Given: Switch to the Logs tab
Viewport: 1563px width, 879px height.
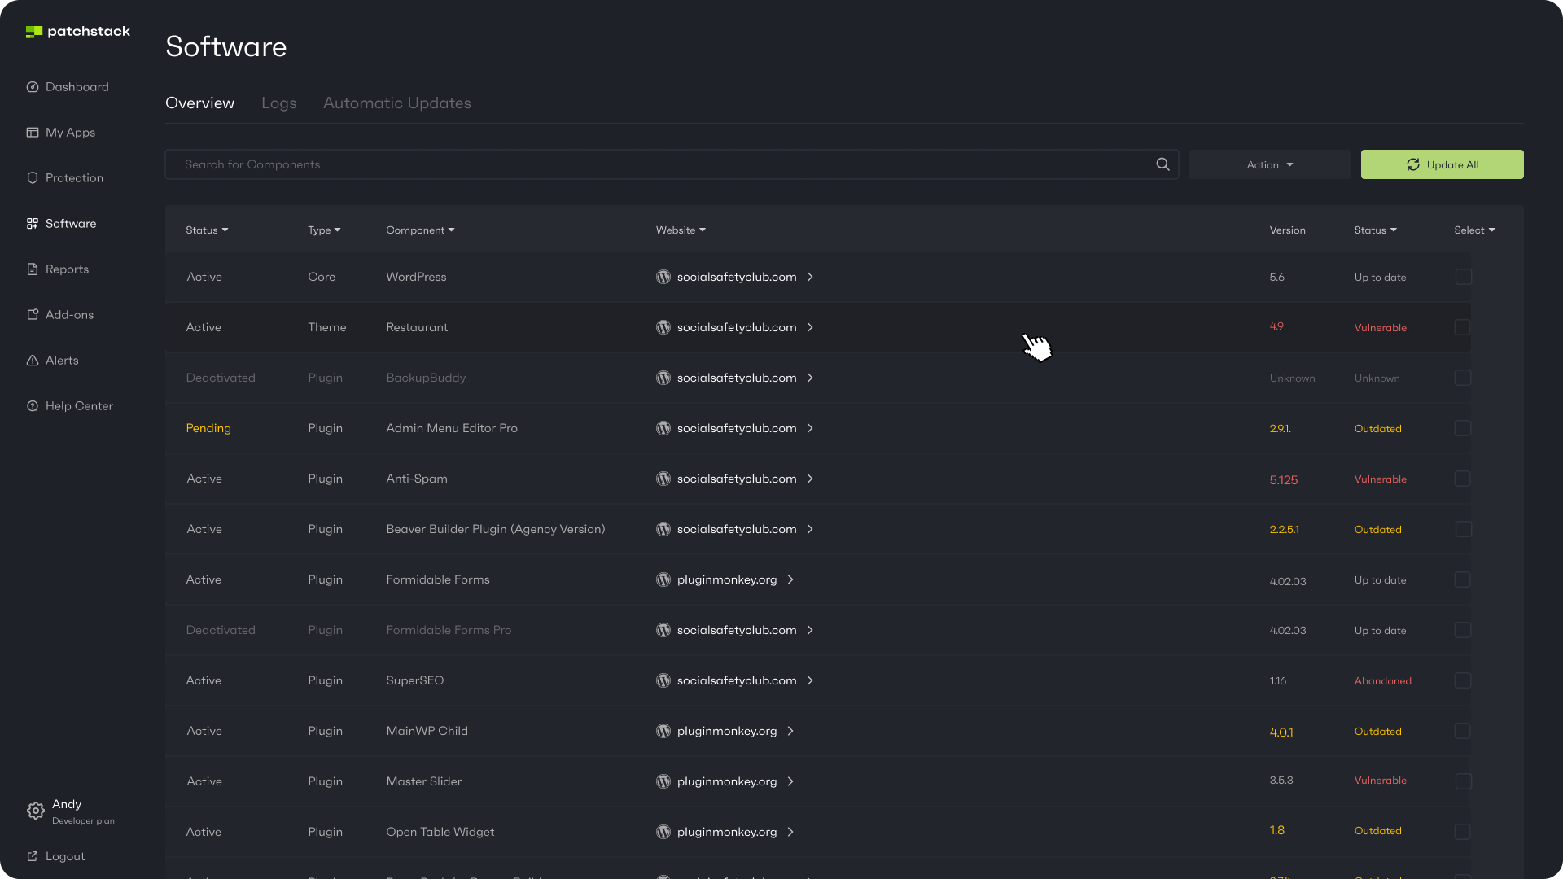Looking at the screenshot, I should point(278,103).
